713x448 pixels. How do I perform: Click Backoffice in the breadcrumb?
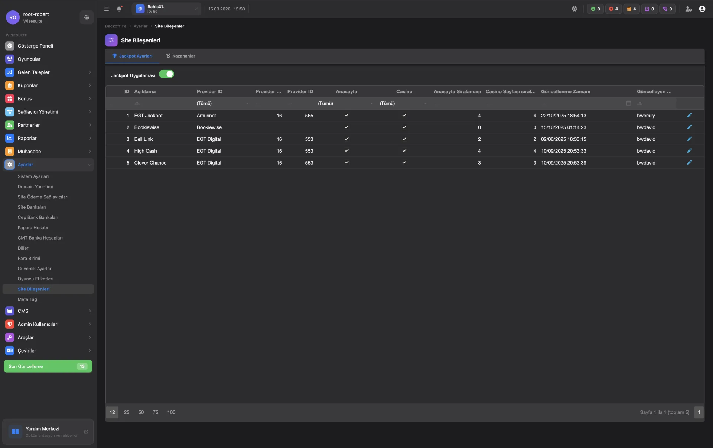coord(115,26)
